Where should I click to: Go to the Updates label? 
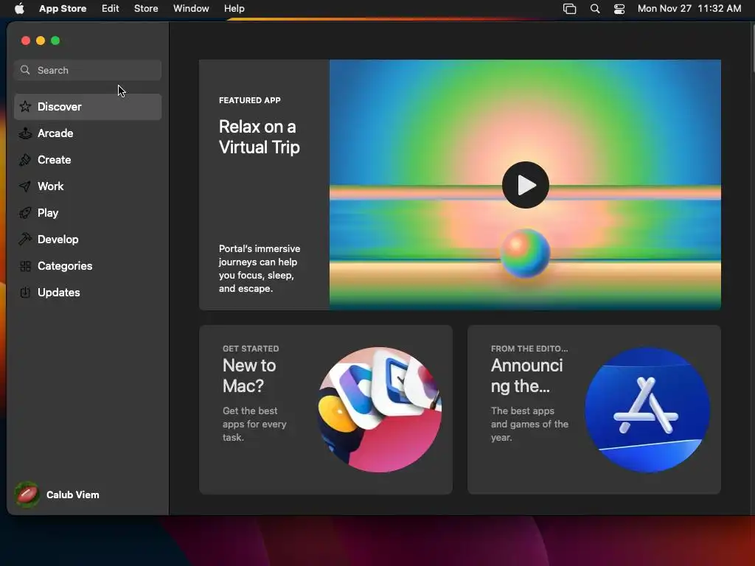coord(59,292)
